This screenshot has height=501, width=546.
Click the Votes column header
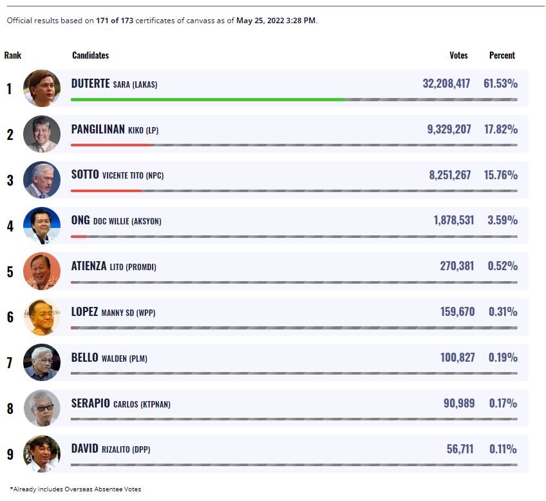pyautogui.click(x=458, y=55)
